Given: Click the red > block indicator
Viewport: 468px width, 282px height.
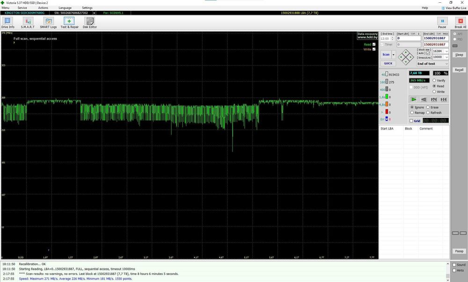Looking at the screenshot, I should click(387, 111).
